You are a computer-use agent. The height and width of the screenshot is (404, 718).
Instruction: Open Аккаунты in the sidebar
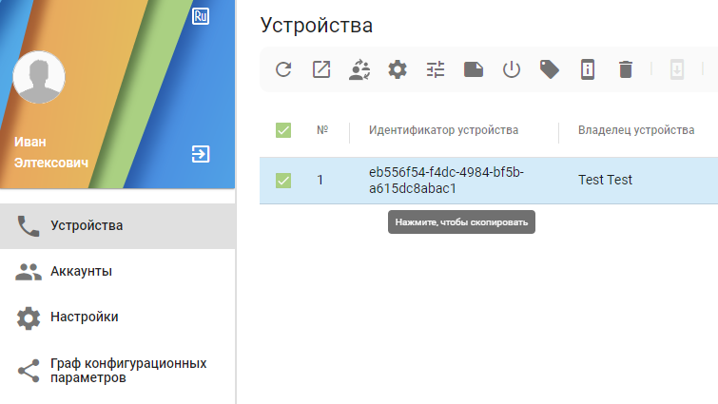(x=118, y=272)
